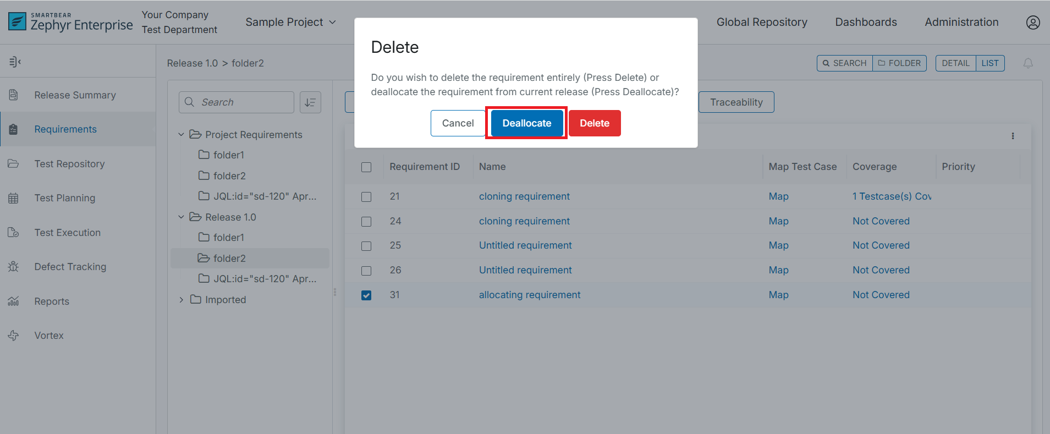Toggle the select-all header checkbox
Image resolution: width=1050 pixels, height=434 pixels.
[x=366, y=167]
